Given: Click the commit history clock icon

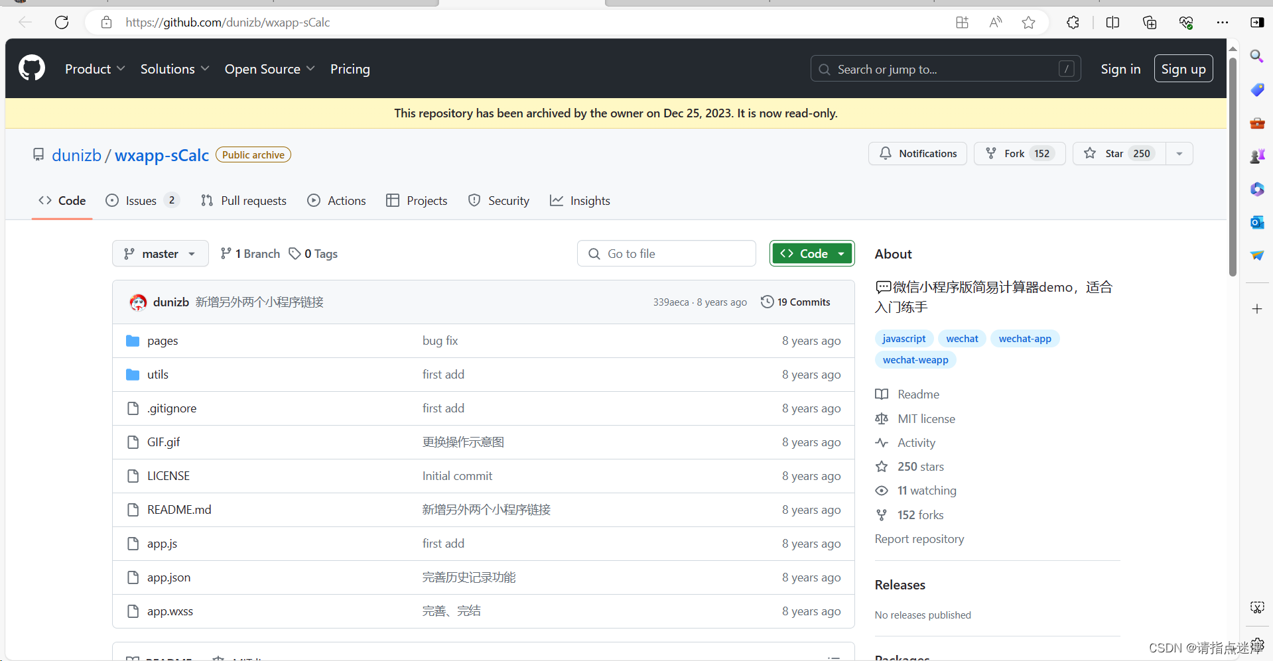Looking at the screenshot, I should pyautogui.click(x=767, y=302).
